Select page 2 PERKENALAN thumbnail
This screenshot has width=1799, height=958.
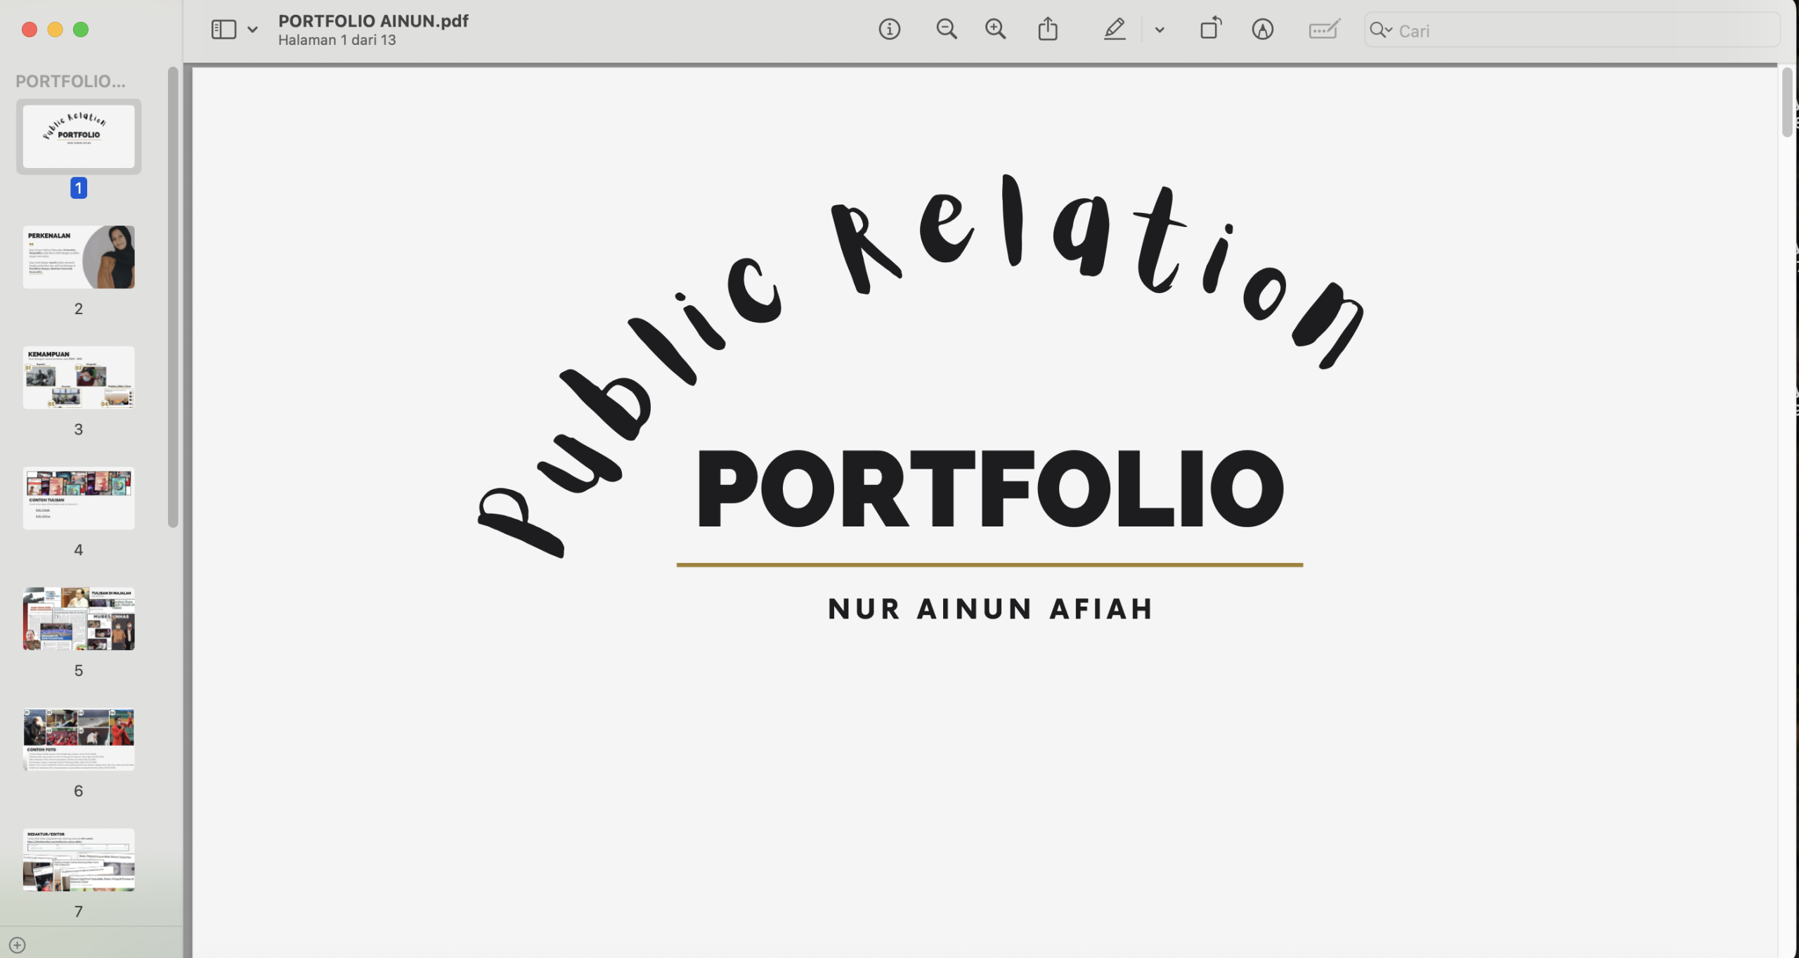(79, 257)
